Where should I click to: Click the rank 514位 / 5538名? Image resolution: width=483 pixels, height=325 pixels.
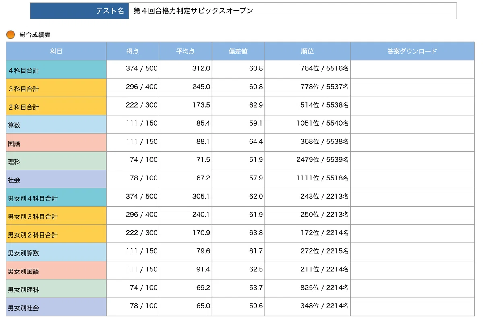point(324,105)
